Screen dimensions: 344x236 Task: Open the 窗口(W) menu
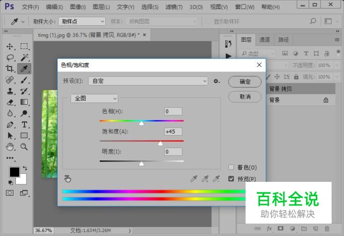[x=245, y=7]
